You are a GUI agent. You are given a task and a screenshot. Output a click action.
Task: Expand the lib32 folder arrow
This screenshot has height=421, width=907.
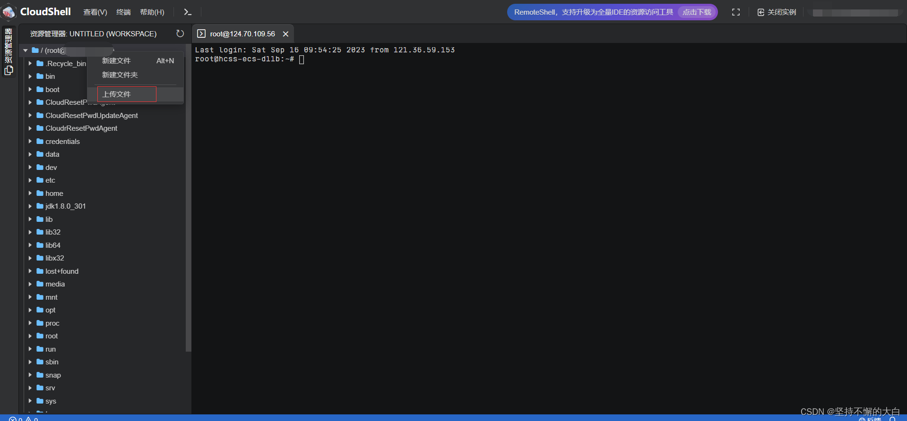30,232
